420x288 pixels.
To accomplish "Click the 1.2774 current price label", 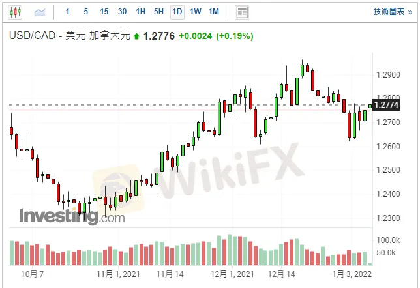I will tap(387, 104).
